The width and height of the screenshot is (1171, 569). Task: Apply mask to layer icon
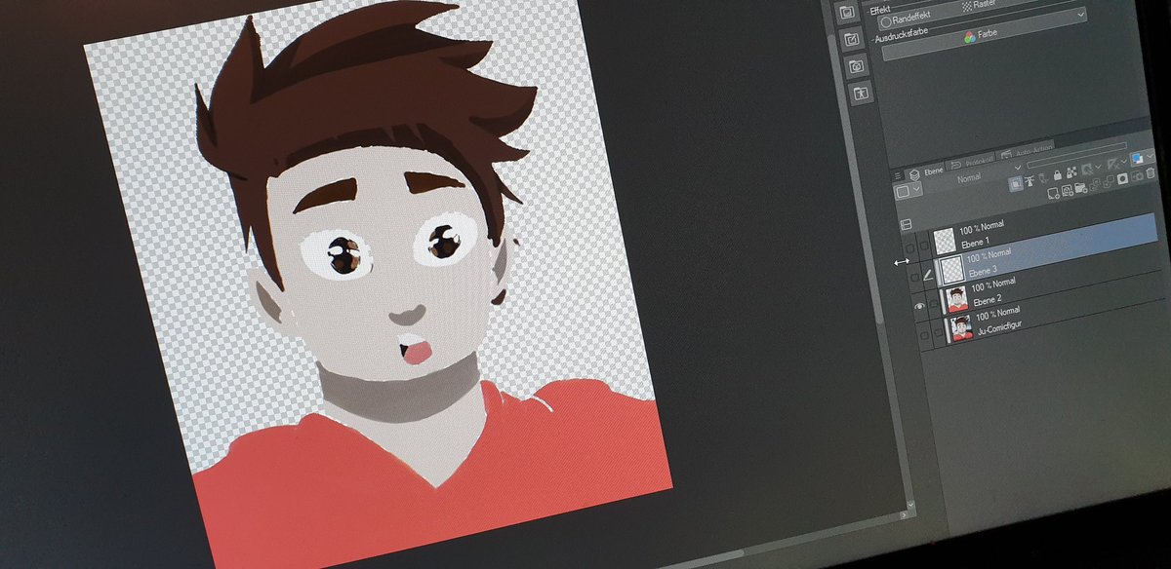click(1137, 175)
